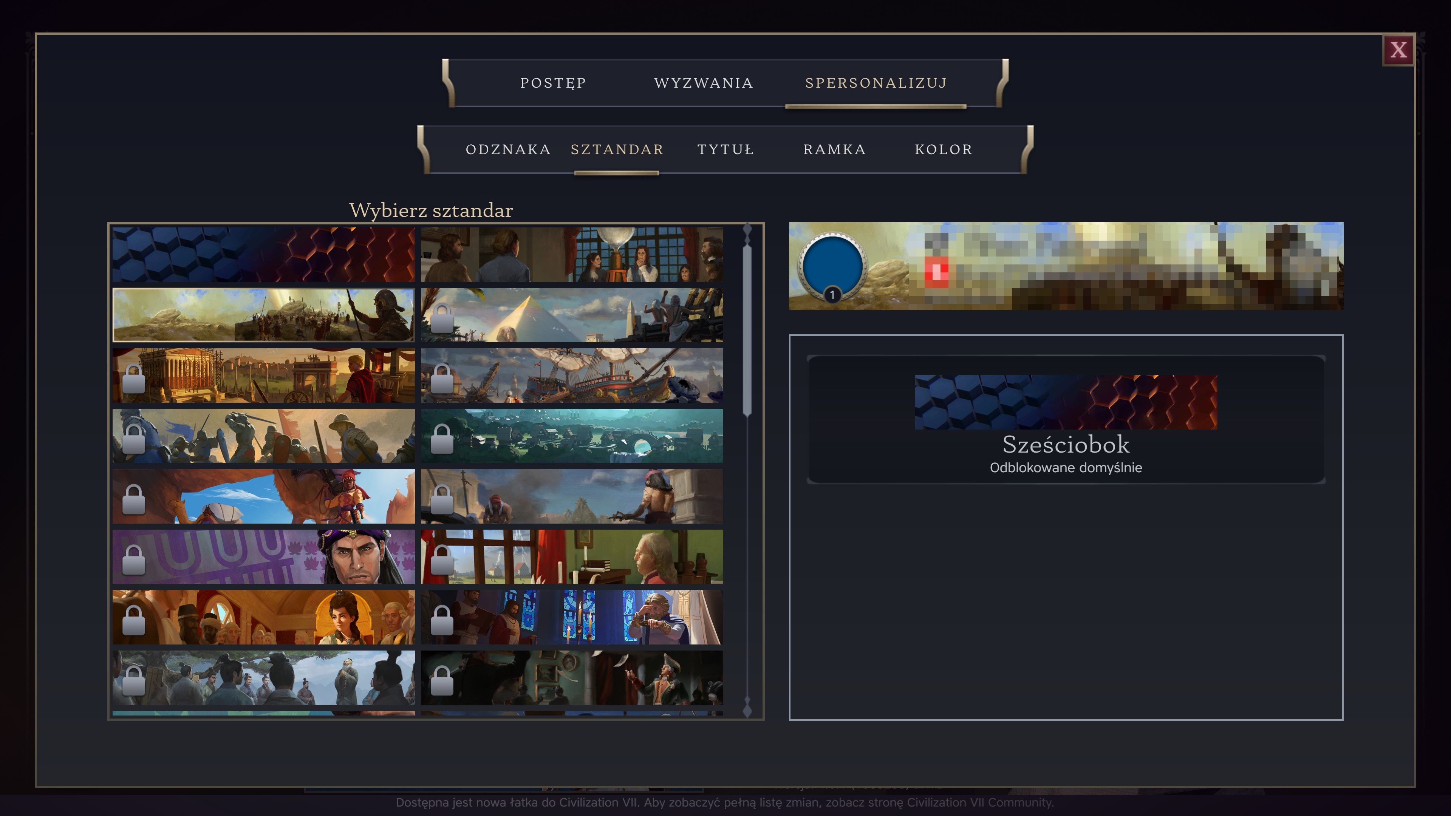Click the blue profile badge circle
Viewport: 1451px width, 816px height.
point(832,266)
